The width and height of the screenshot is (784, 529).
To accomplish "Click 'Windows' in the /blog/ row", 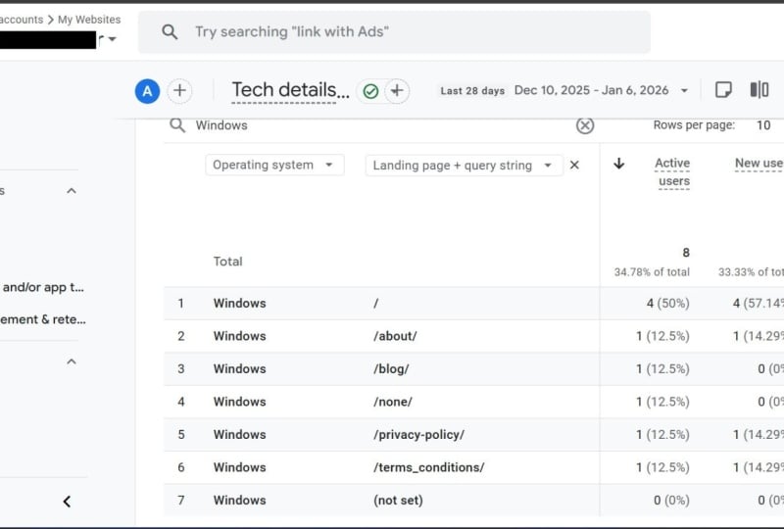I will pyautogui.click(x=239, y=369).
